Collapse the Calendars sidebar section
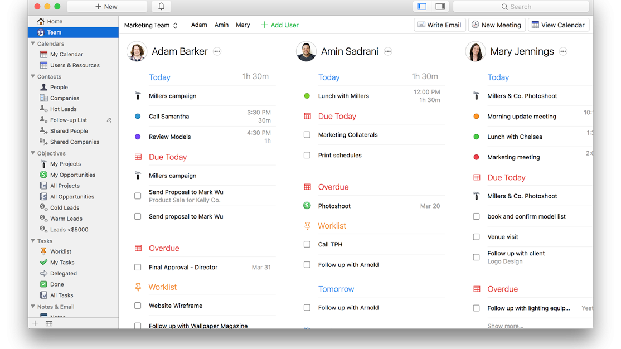 click(x=33, y=43)
